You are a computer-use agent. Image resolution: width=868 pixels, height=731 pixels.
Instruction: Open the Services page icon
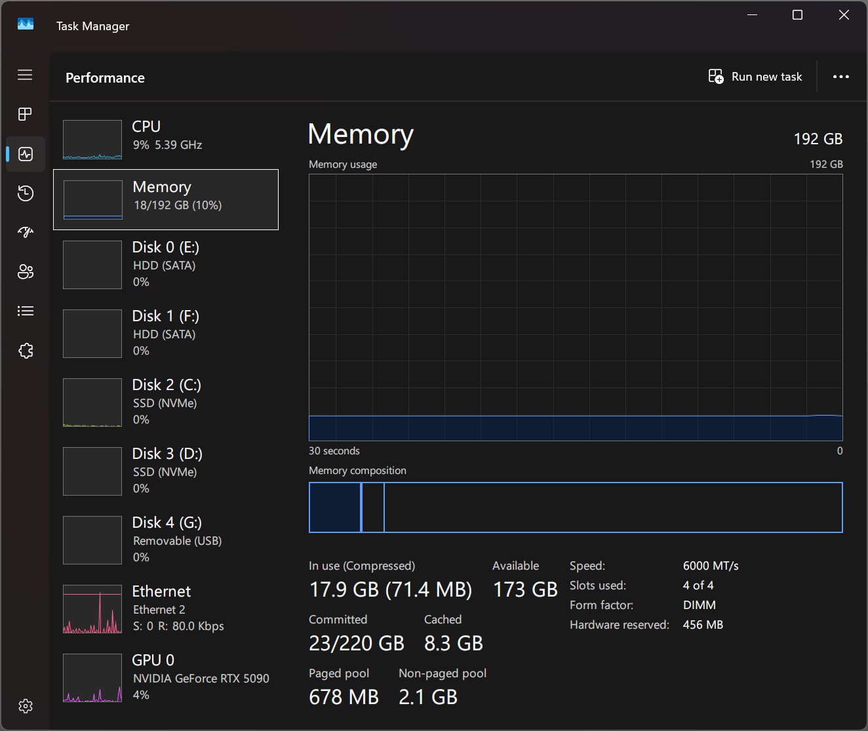tap(25, 351)
